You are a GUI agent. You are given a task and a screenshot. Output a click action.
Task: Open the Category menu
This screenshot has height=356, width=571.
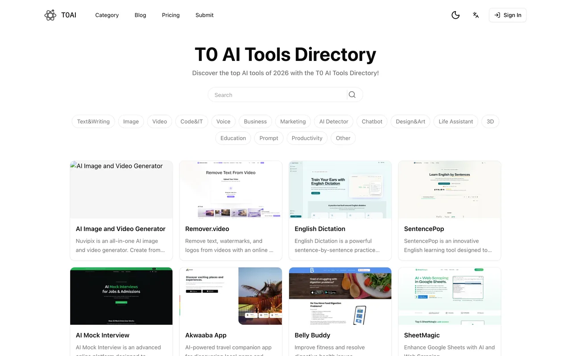pyautogui.click(x=107, y=15)
